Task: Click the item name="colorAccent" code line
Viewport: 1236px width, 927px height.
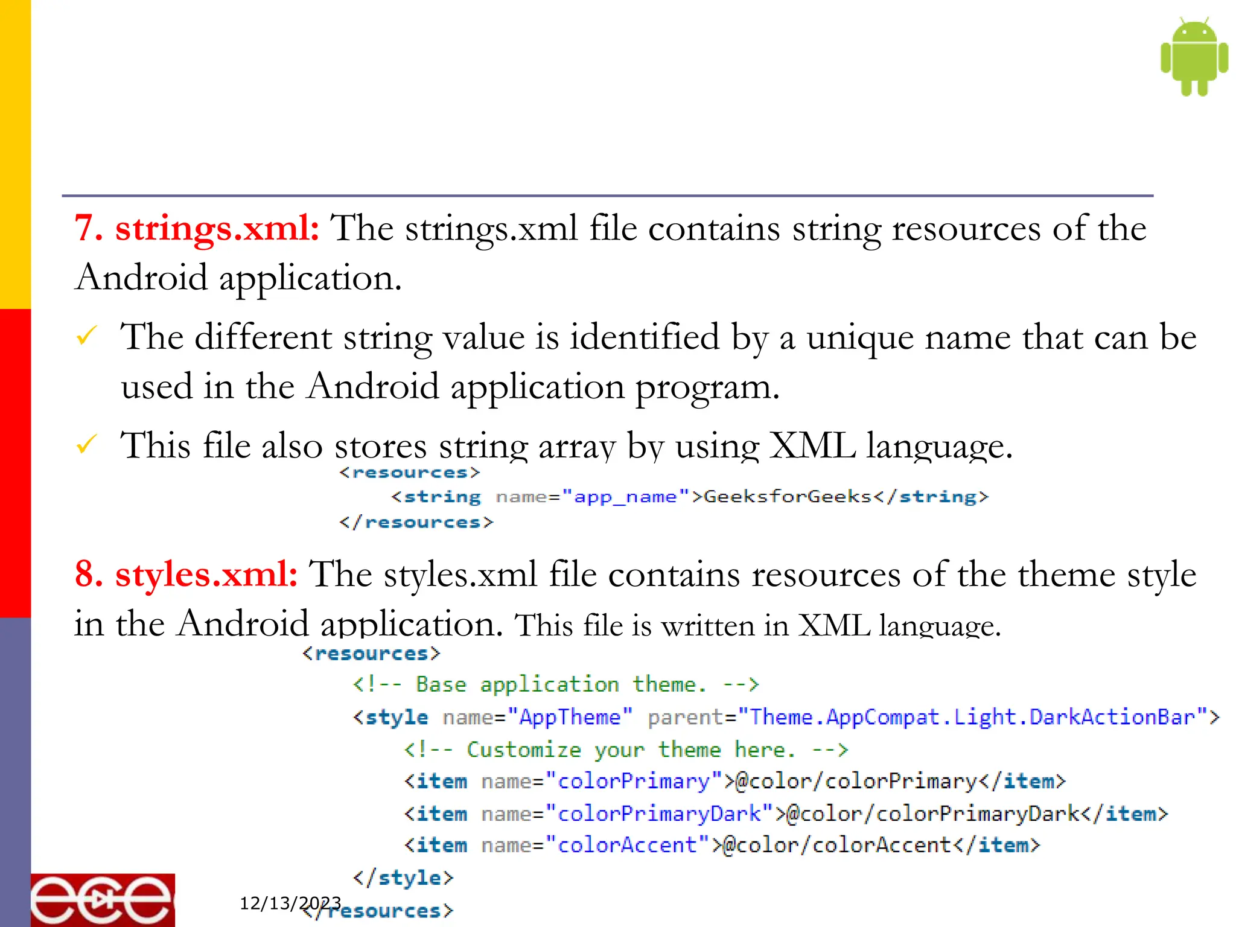Action: click(x=722, y=845)
